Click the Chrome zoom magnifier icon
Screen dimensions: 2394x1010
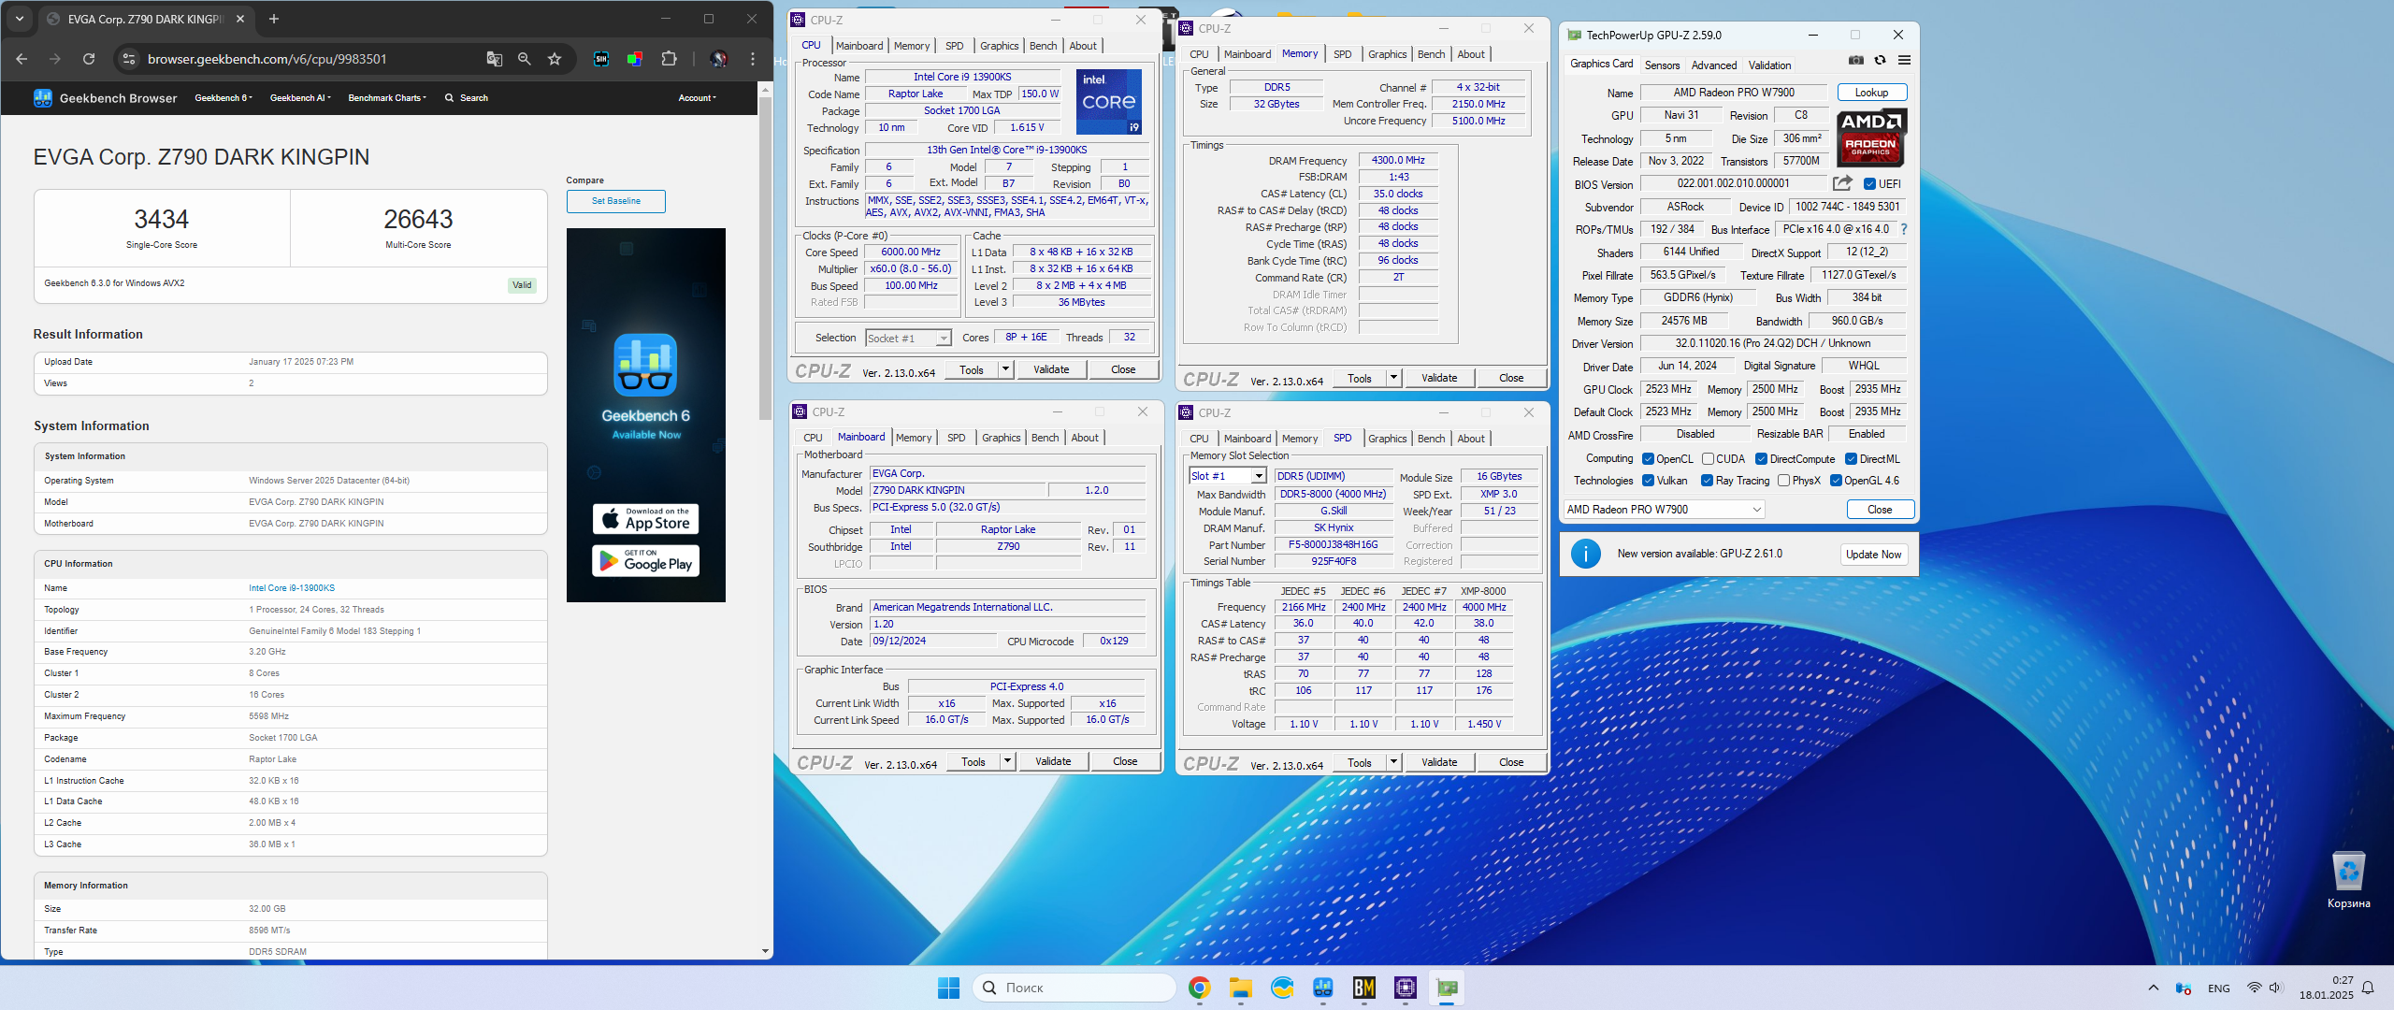point(525,59)
